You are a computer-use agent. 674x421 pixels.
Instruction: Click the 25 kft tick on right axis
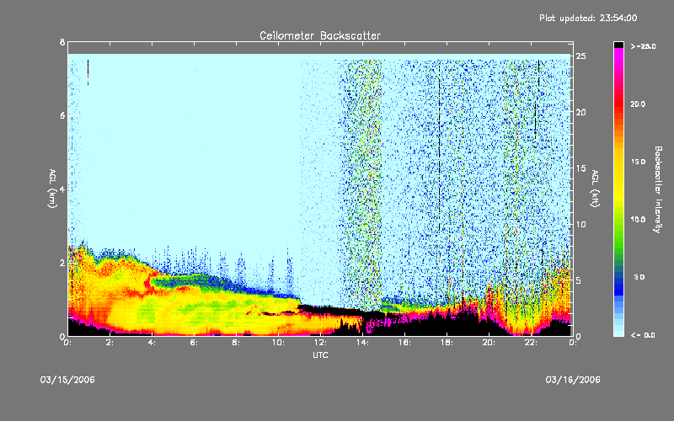tap(580, 56)
